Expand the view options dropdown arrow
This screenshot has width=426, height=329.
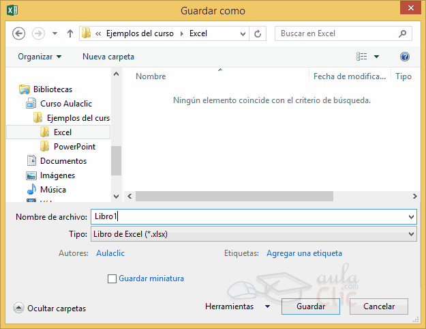click(376, 57)
